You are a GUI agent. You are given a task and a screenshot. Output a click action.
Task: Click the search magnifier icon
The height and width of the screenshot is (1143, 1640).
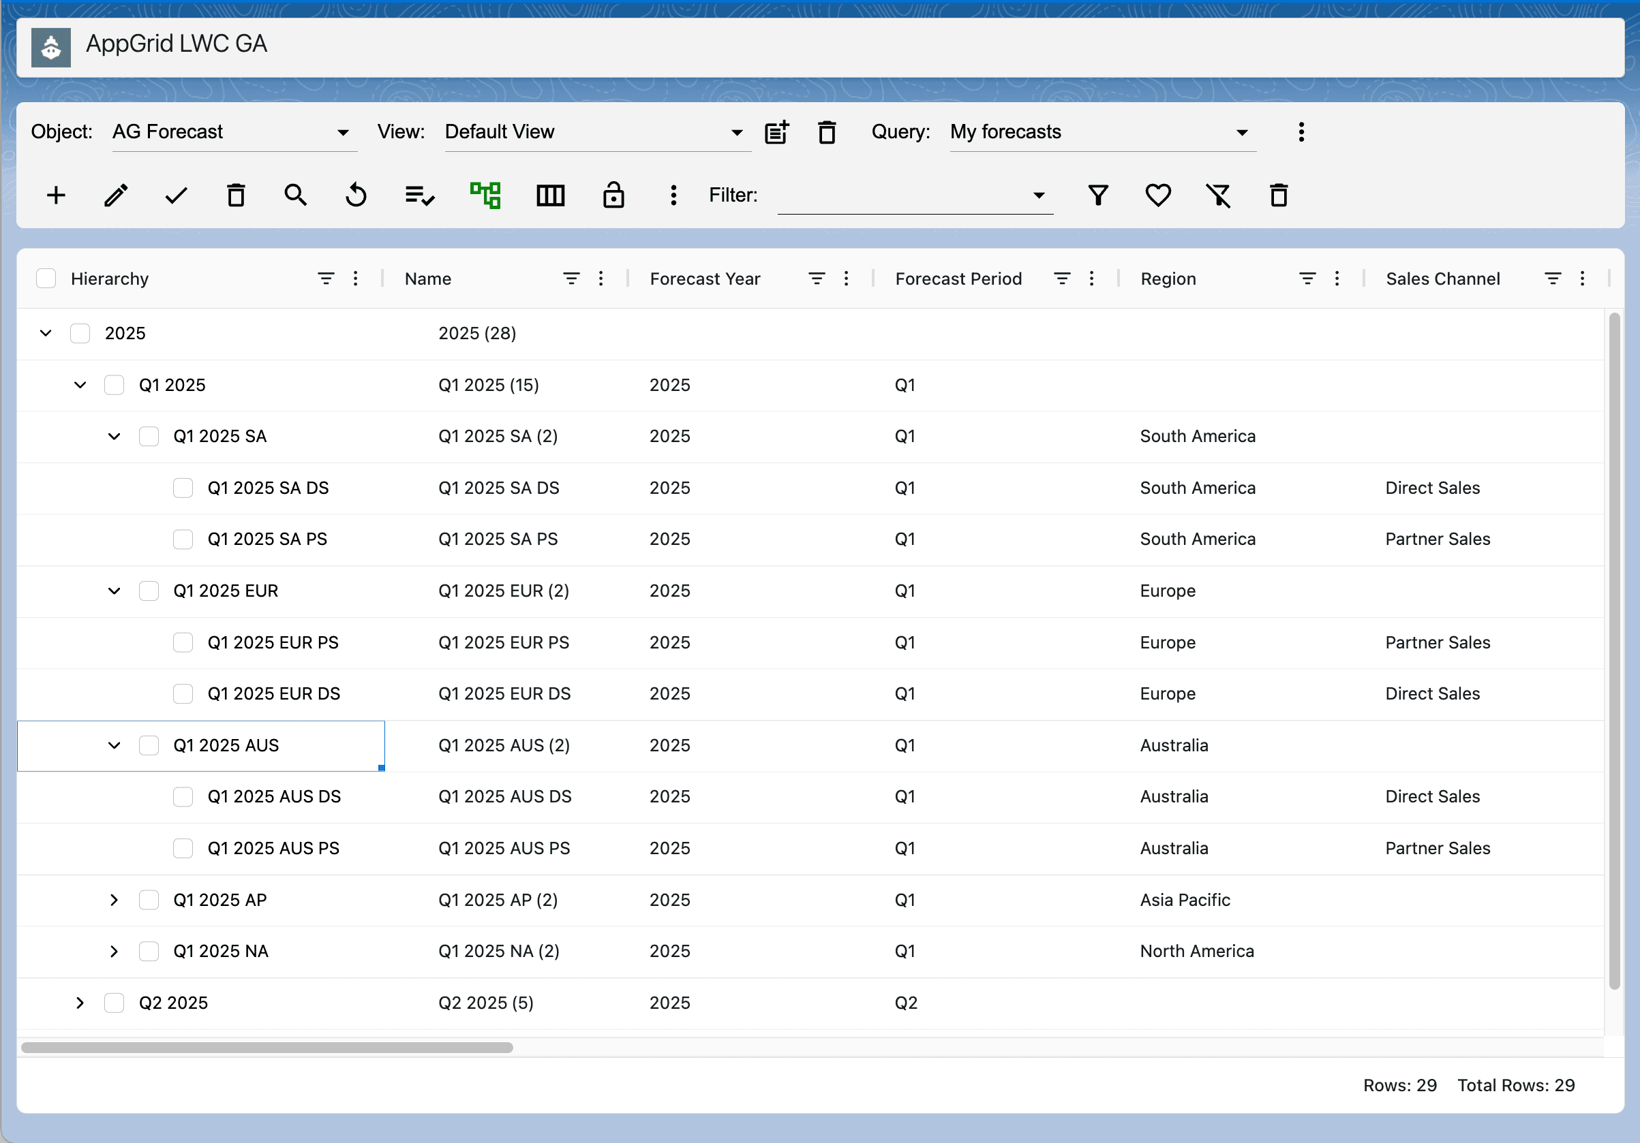point(295,195)
